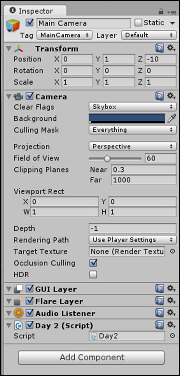This screenshot has height=376, width=180.
Task: Open Day 2 Script help reference
Action: pos(160,325)
